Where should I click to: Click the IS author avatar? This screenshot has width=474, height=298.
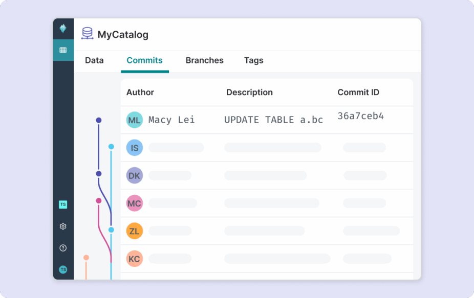pyautogui.click(x=134, y=147)
